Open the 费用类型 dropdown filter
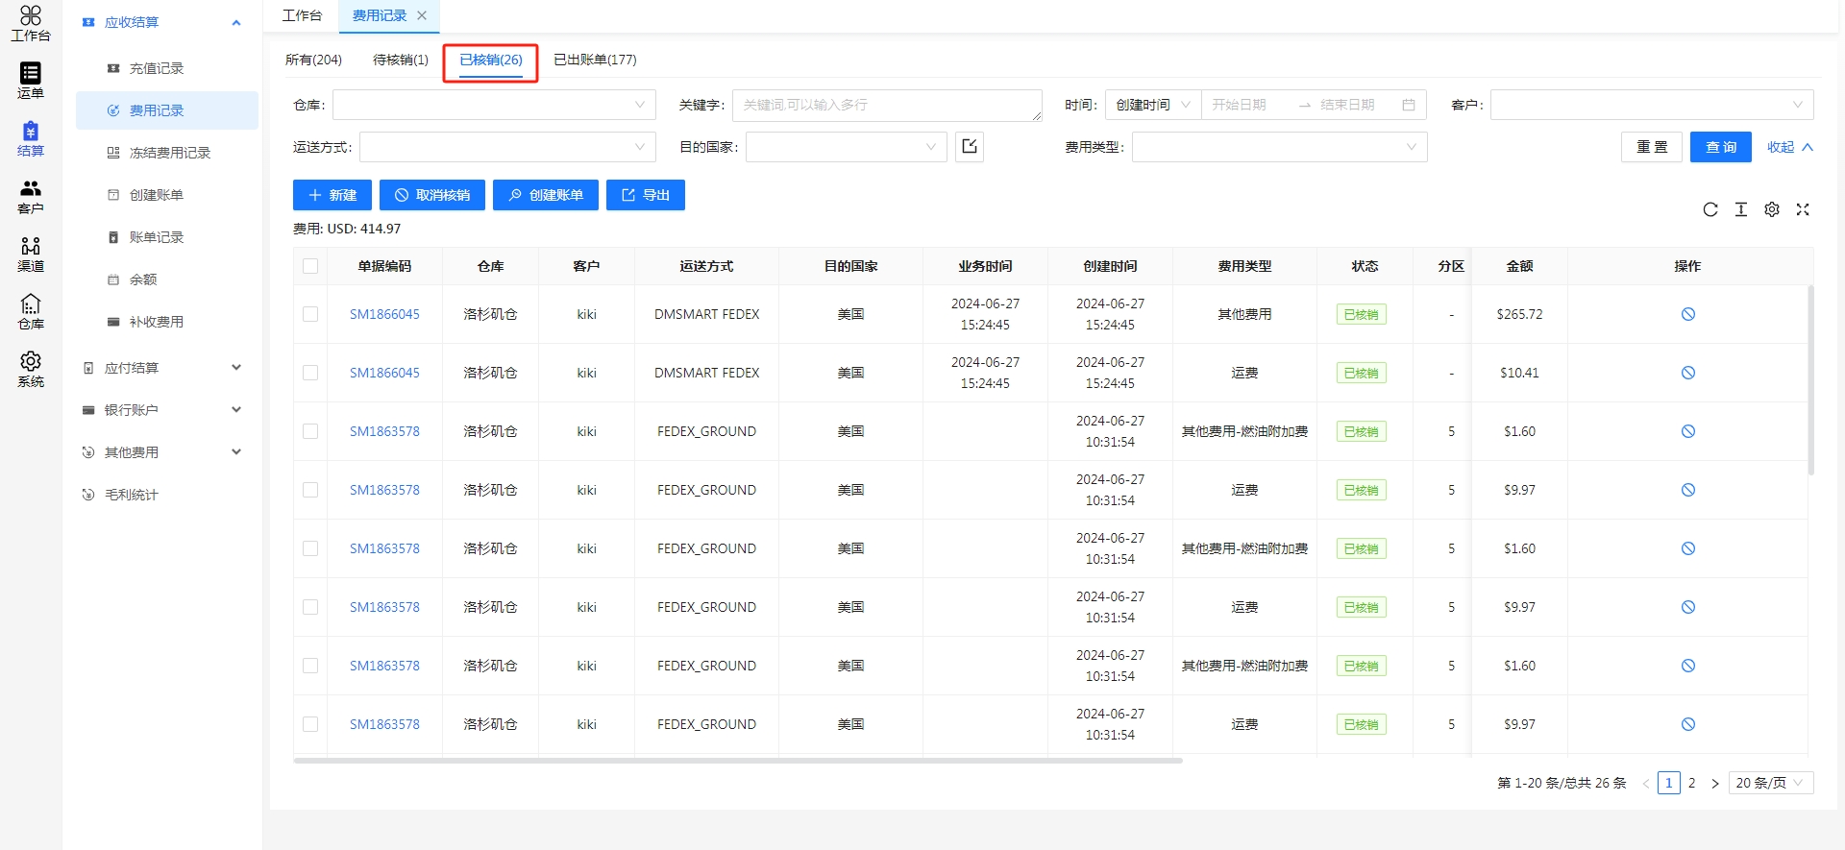The width and height of the screenshot is (1845, 850). coord(1279,147)
